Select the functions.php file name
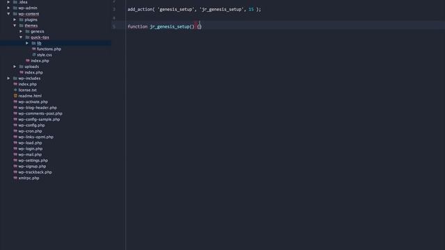 point(49,49)
